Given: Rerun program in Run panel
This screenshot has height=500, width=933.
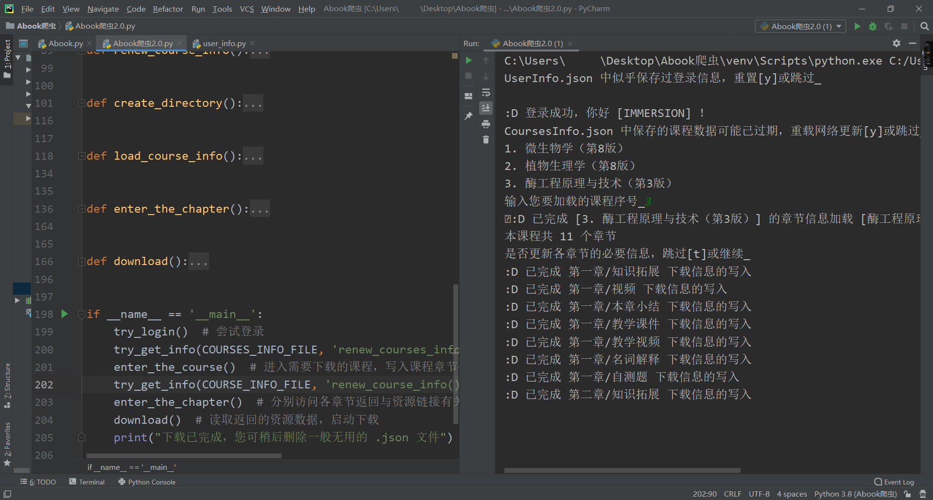Looking at the screenshot, I should click(x=468, y=60).
